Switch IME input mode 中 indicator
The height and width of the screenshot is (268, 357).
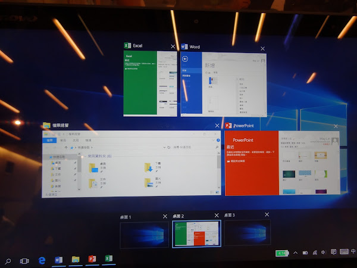pos(353,251)
